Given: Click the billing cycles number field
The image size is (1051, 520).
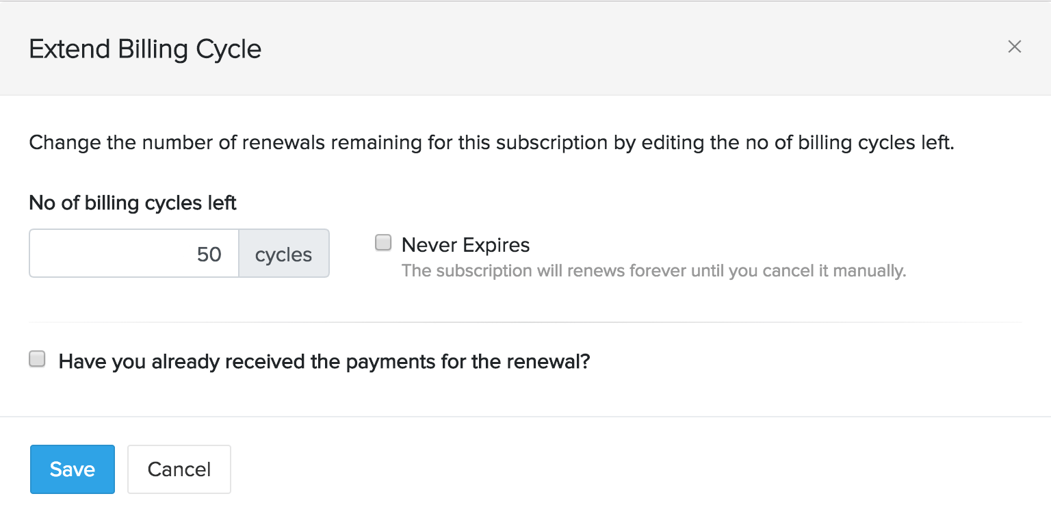Looking at the screenshot, I should (x=133, y=253).
